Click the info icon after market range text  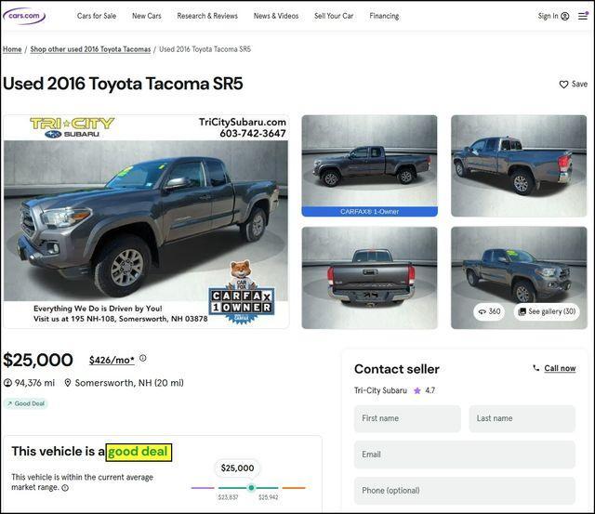65,488
